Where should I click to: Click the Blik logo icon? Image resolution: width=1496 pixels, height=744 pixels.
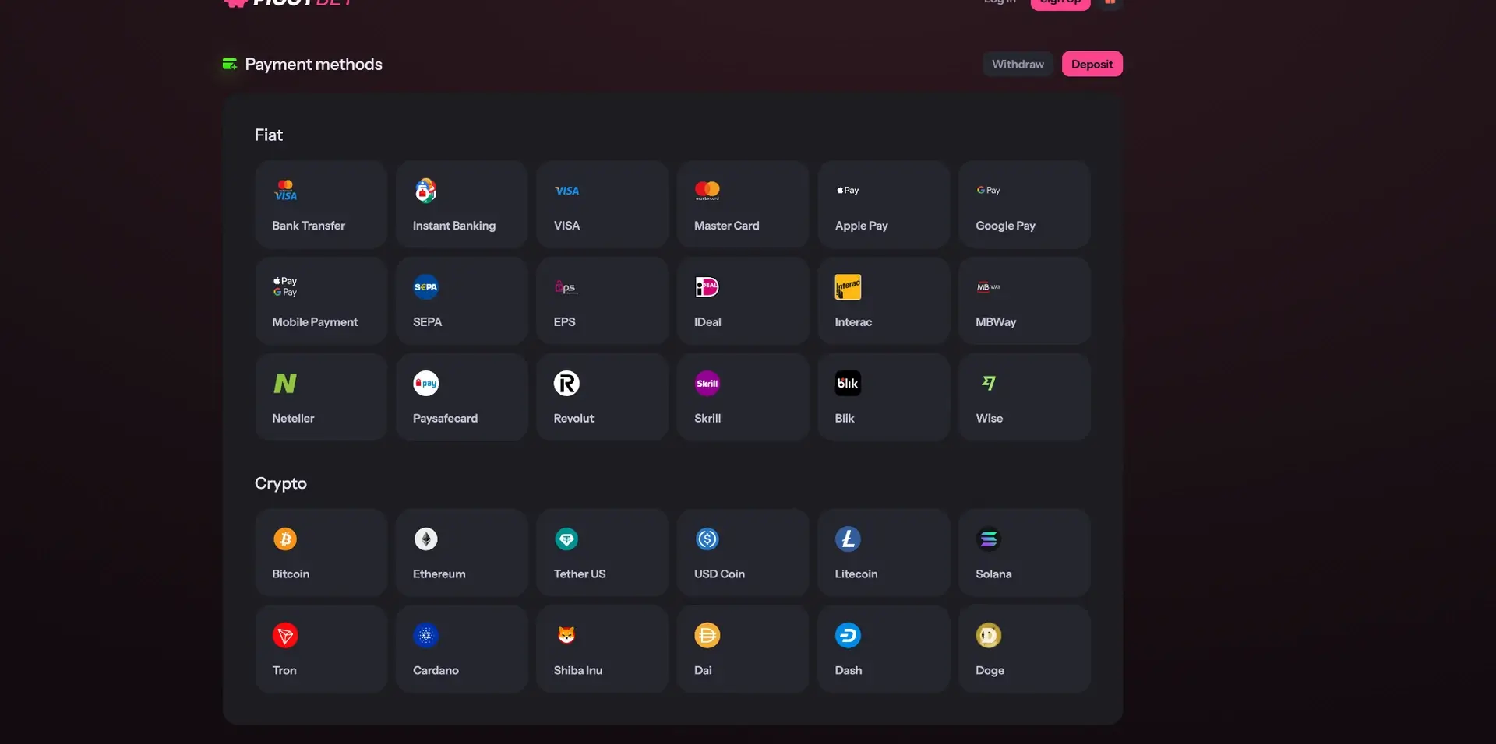(x=848, y=384)
